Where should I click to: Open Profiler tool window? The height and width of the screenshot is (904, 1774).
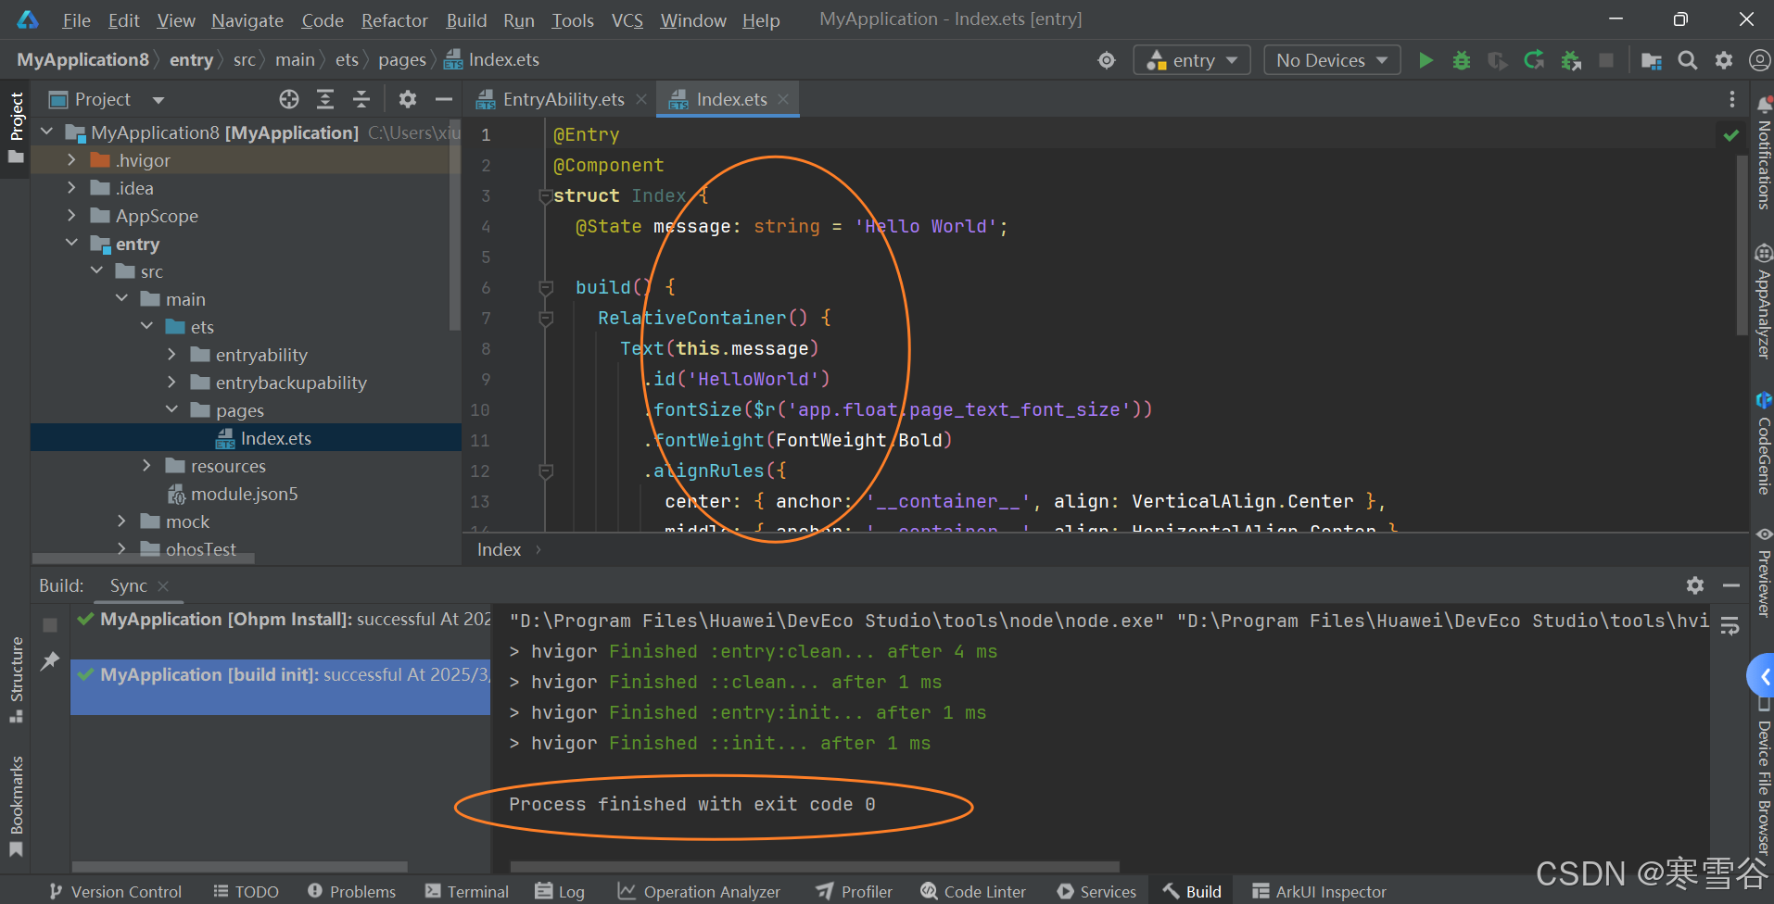855,891
